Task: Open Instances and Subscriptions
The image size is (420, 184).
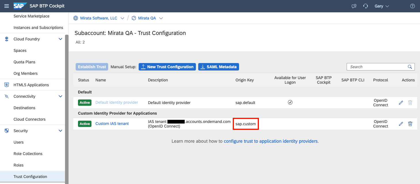Action: click(x=38, y=28)
